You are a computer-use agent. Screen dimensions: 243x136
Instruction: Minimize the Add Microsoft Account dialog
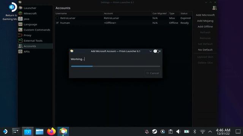(x=150, y=51)
